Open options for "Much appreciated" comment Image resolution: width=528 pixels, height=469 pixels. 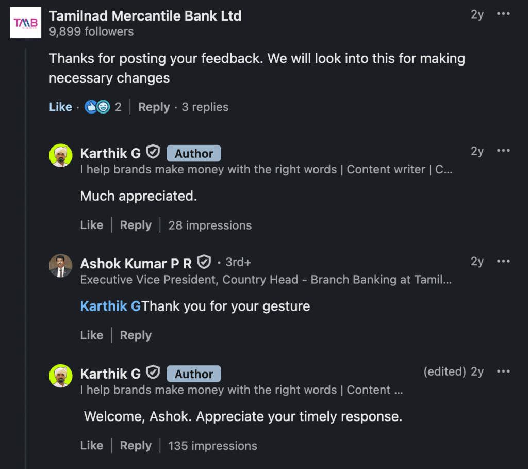503,151
